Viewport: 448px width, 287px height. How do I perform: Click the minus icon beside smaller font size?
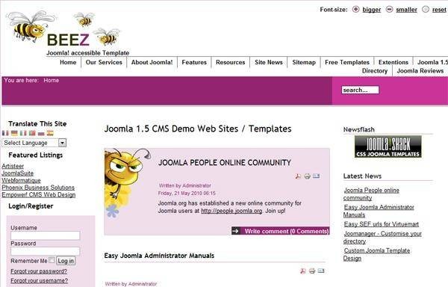click(390, 9)
